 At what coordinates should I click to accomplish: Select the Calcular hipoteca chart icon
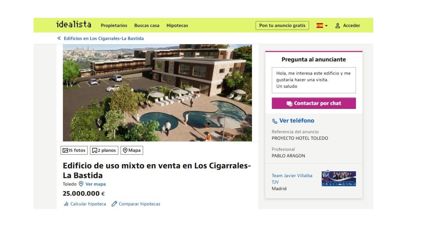[66, 204]
